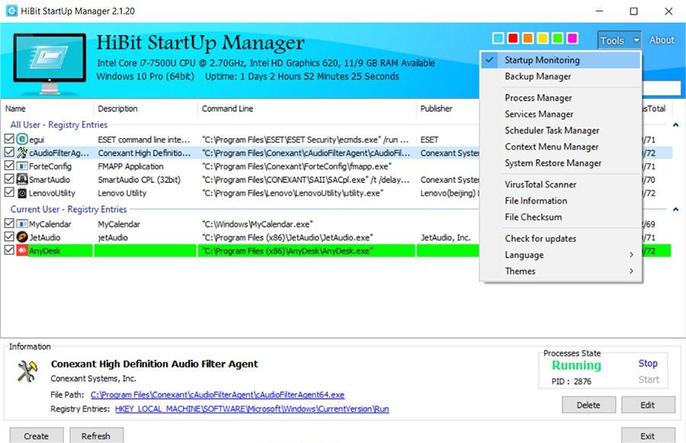Click the AnyDesk entry icon
686x443 pixels.
click(22, 251)
